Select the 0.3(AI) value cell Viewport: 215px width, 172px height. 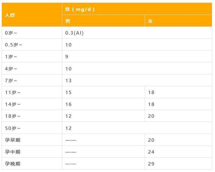[75, 33]
